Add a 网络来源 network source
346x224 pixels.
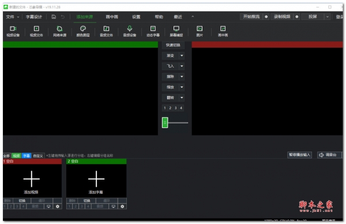59,31
